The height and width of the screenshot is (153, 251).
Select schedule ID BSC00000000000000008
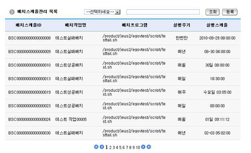click(30, 38)
